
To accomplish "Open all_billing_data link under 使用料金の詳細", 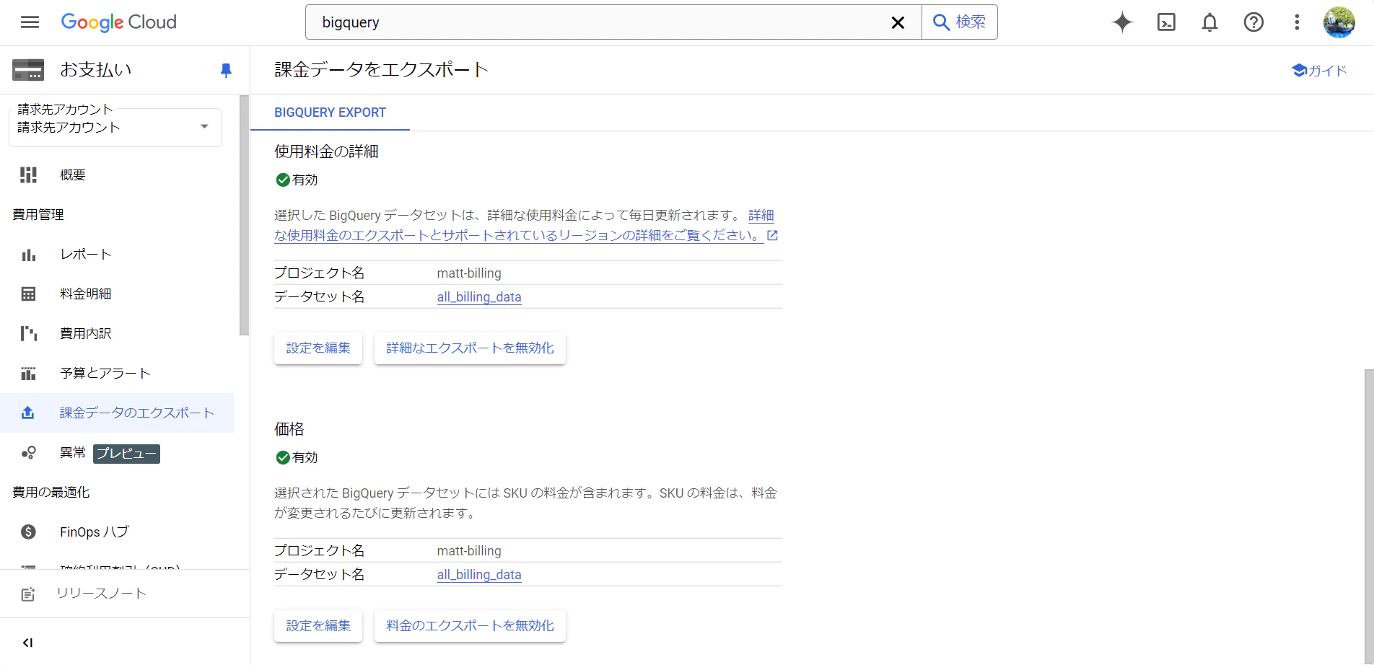I will [479, 297].
